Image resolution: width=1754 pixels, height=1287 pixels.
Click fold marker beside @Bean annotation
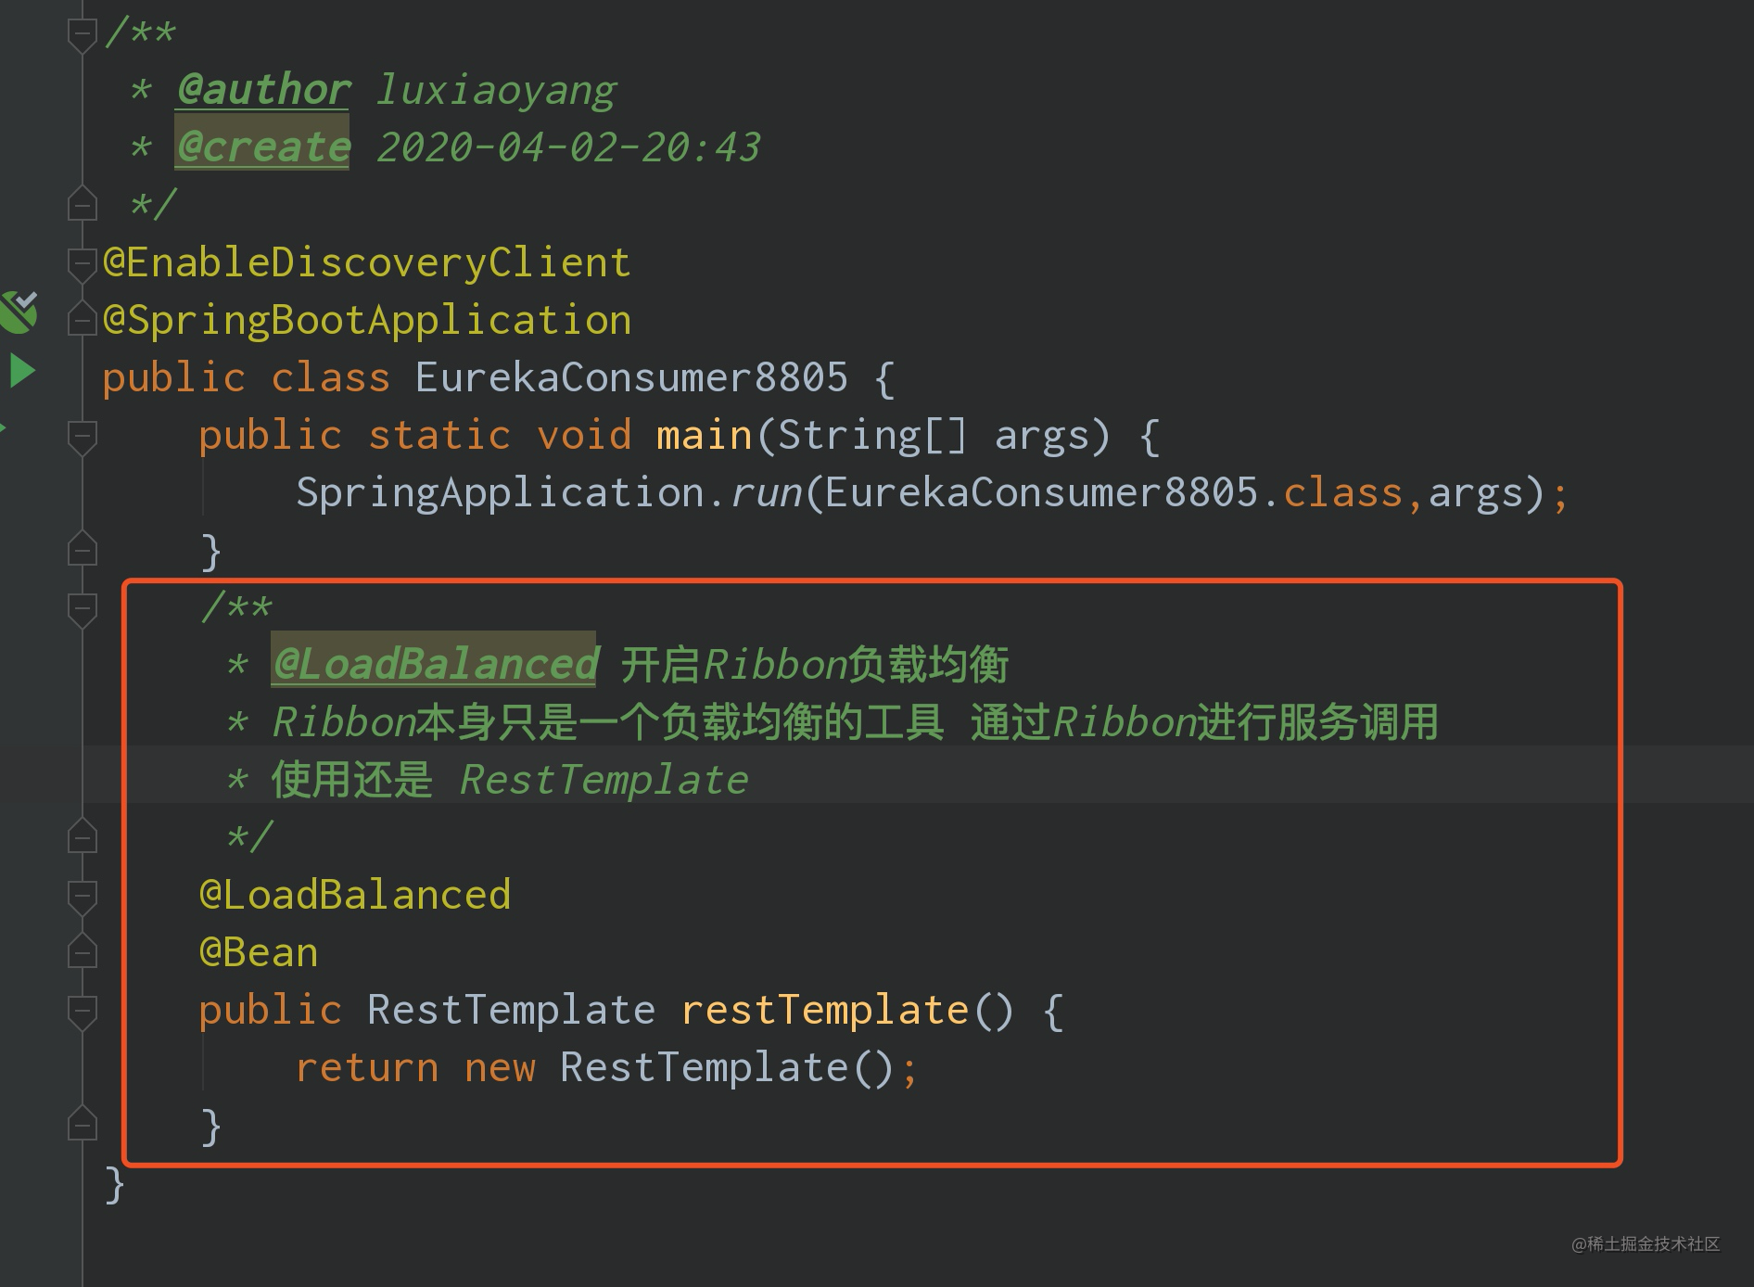click(x=83, y=952)
